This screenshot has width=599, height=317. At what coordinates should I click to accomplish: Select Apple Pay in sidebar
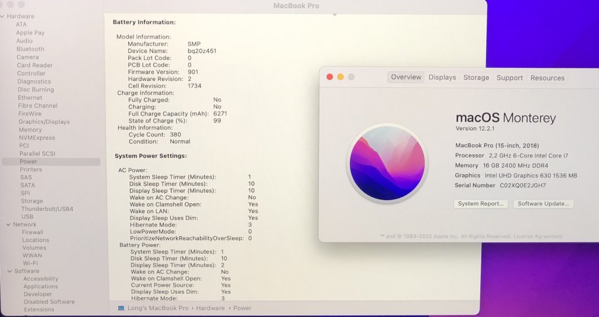coord(30,33)
